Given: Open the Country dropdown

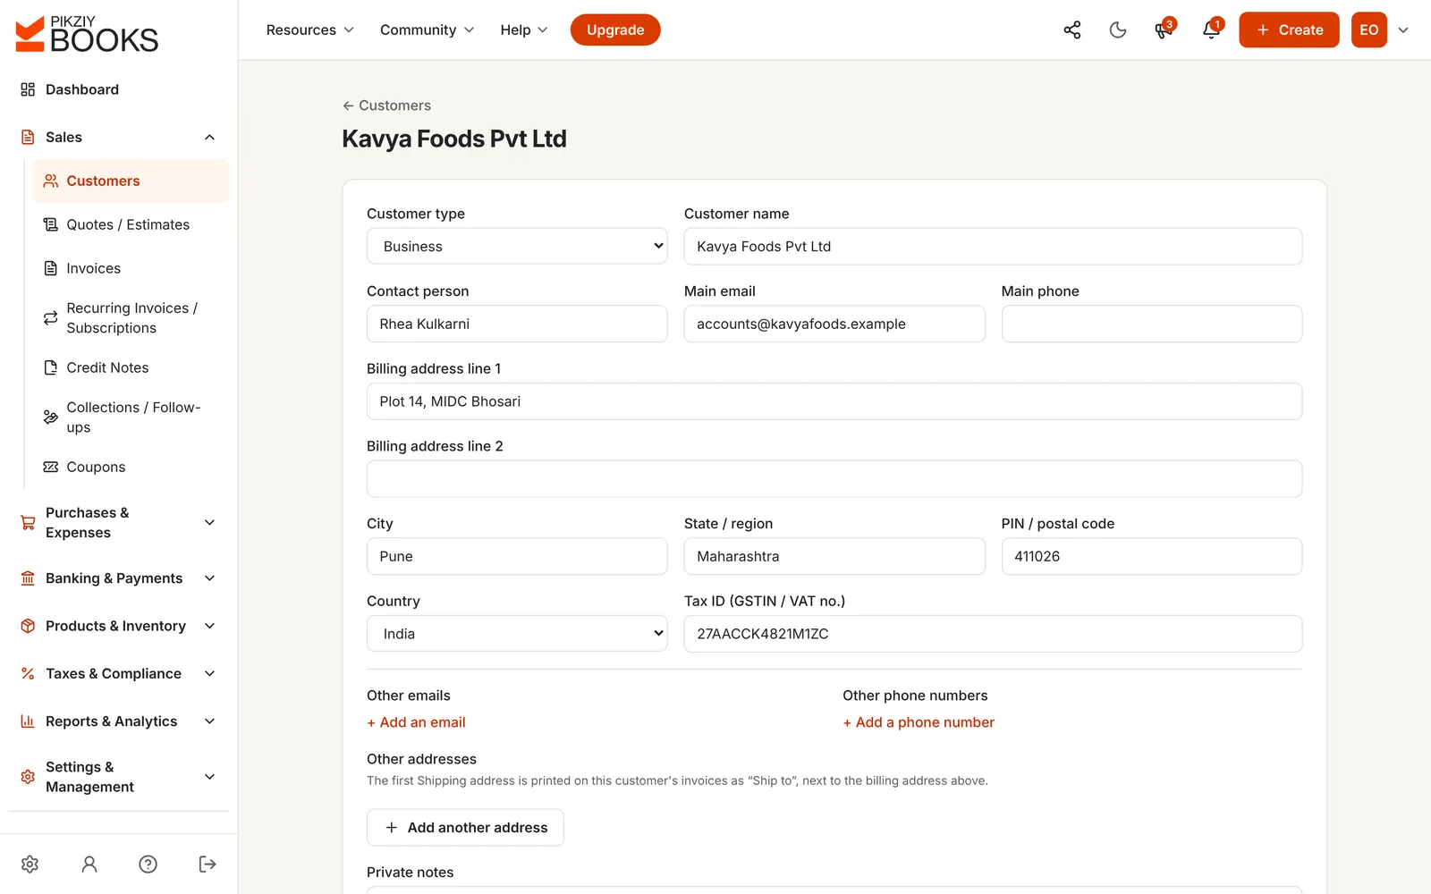Looking at the screenshot, I should tap(517, 634).
